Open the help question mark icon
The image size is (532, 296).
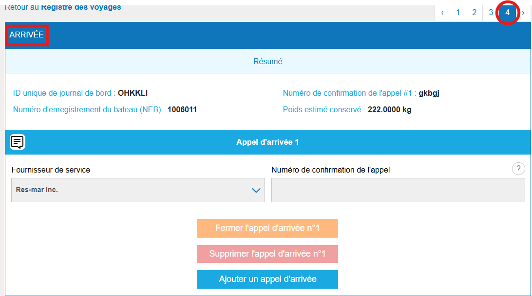pyautogui.click(x=518, y=169)
